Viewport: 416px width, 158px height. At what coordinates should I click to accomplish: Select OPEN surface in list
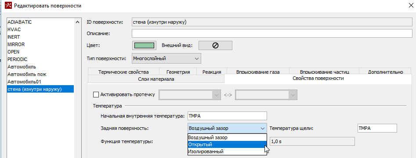[40, 52]
